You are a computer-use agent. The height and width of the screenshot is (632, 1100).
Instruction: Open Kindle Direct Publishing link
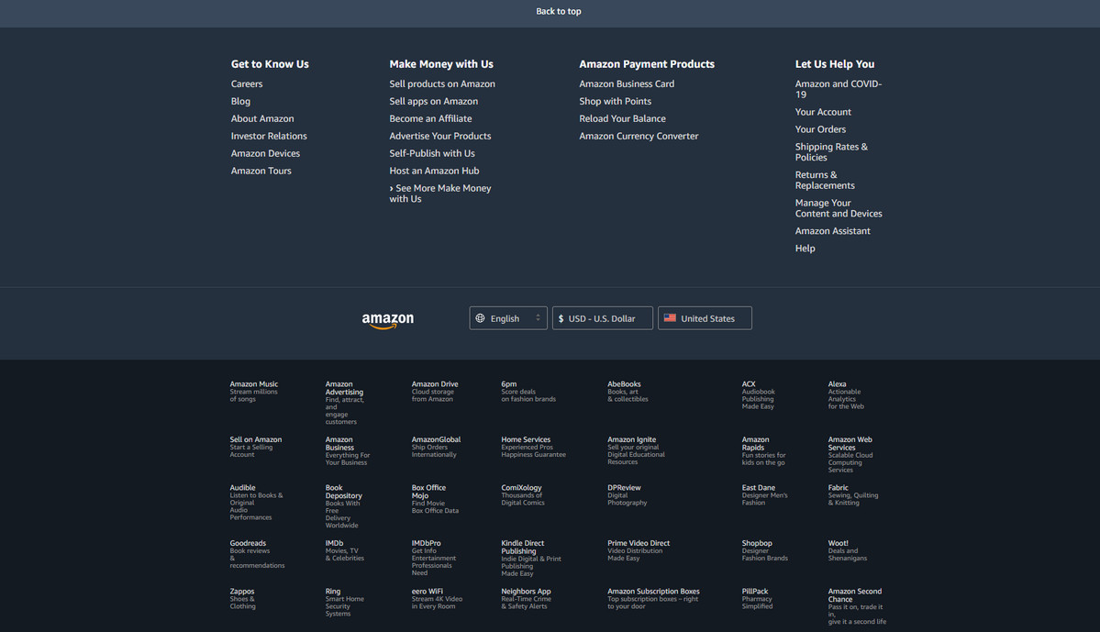(x=531, y=559)
